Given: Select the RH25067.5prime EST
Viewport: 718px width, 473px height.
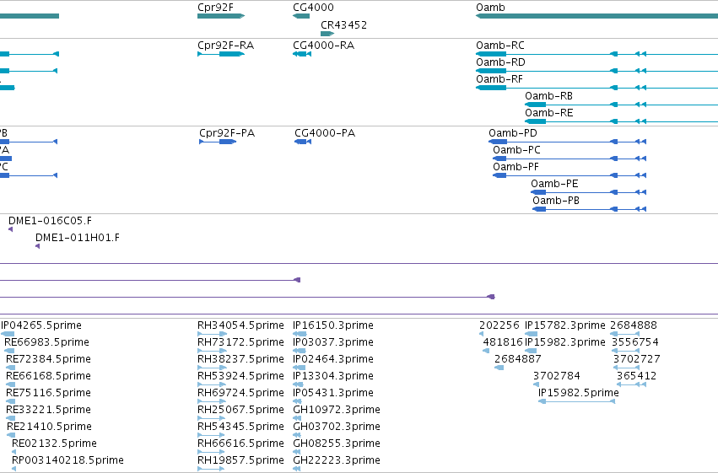Looking at the screenshot, I should (211, 418).
